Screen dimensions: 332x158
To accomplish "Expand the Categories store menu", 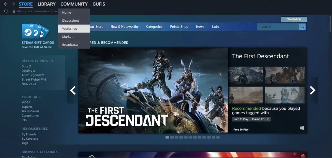I will click(x=154, y=27).
